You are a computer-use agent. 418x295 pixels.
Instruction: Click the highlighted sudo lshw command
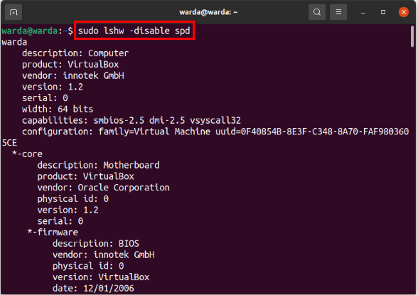[x=134, y=31]
